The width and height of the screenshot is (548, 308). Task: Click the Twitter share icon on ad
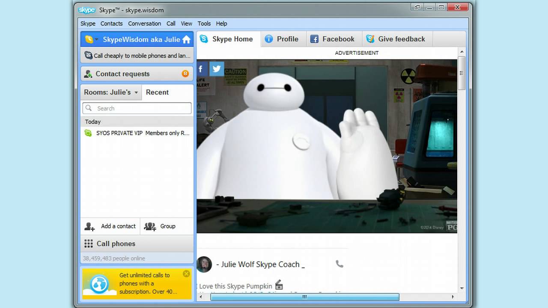point(217,69)
